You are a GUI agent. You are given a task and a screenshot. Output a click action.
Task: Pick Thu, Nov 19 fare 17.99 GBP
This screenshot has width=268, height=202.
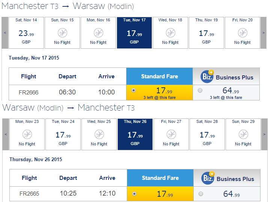pos(206,33)
